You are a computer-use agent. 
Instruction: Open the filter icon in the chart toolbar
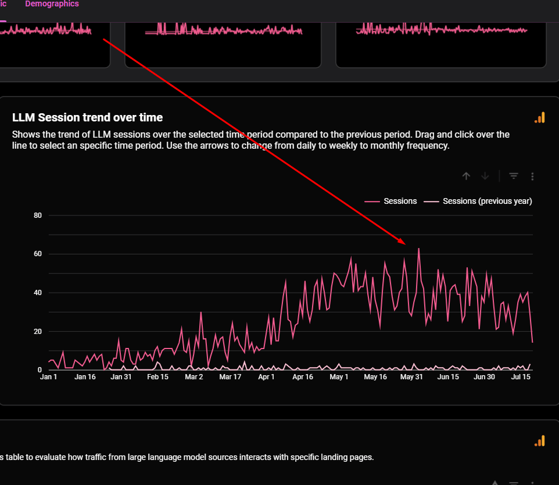[x=514, y=176]
